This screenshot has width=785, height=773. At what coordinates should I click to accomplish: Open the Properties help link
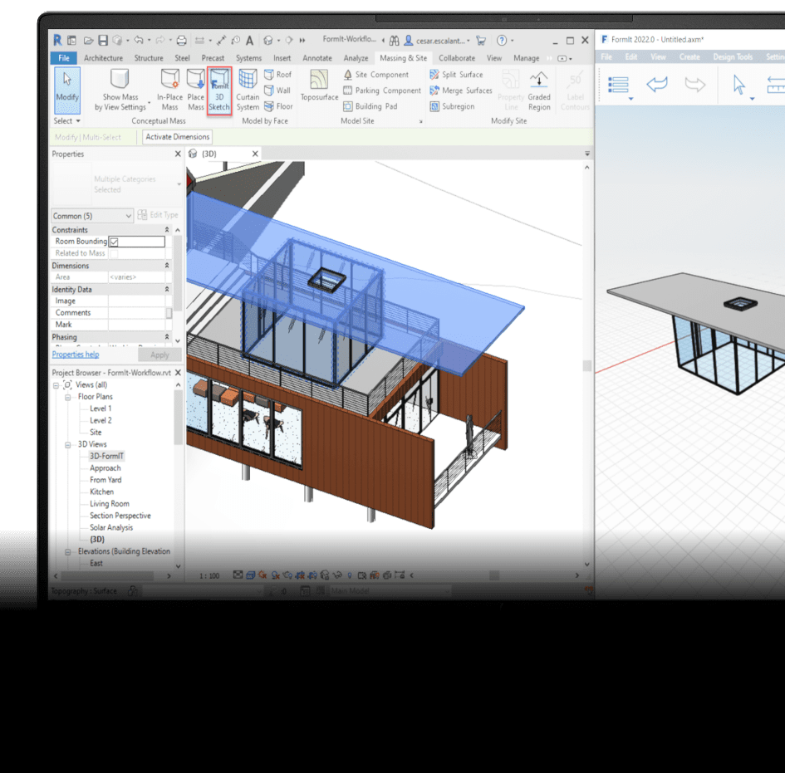(x=76, y=355)
